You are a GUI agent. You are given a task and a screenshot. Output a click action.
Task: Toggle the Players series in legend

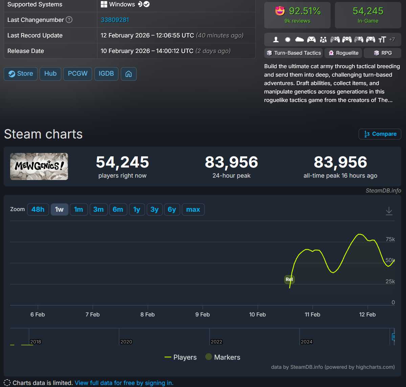point(180,357)
